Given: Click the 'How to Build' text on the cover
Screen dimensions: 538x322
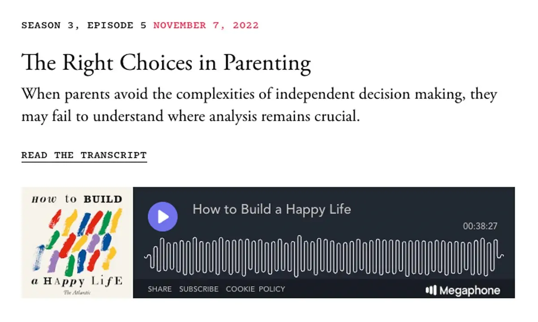Looking at the screenshot, I should (x=77, y=199).
